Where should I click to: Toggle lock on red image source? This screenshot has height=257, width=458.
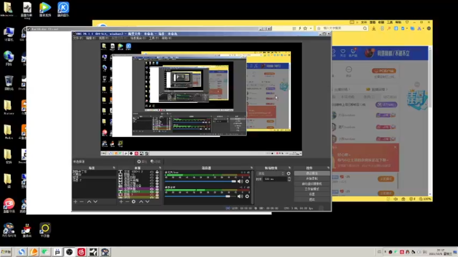(x=157, y=194)
